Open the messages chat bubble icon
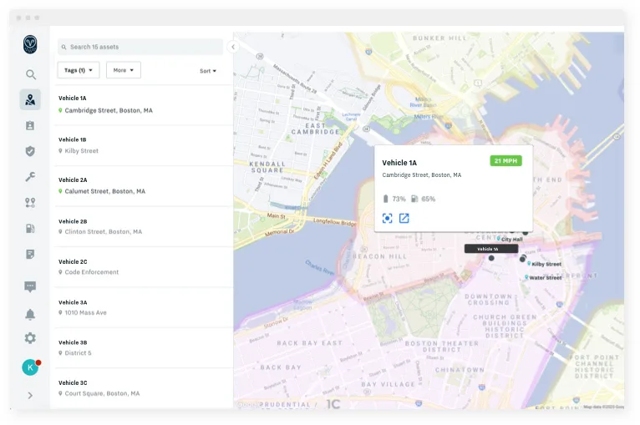 tap(30, 286)
